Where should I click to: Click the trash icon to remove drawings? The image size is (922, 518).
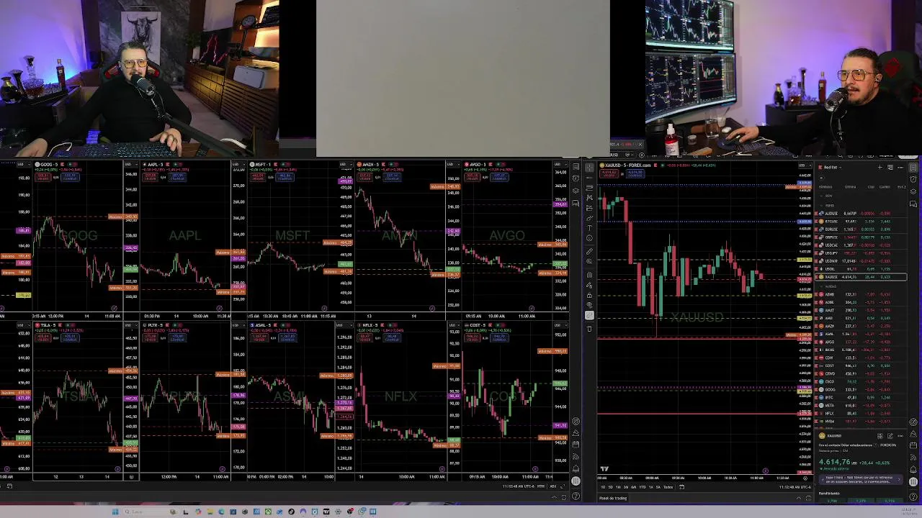pos(589,329)
